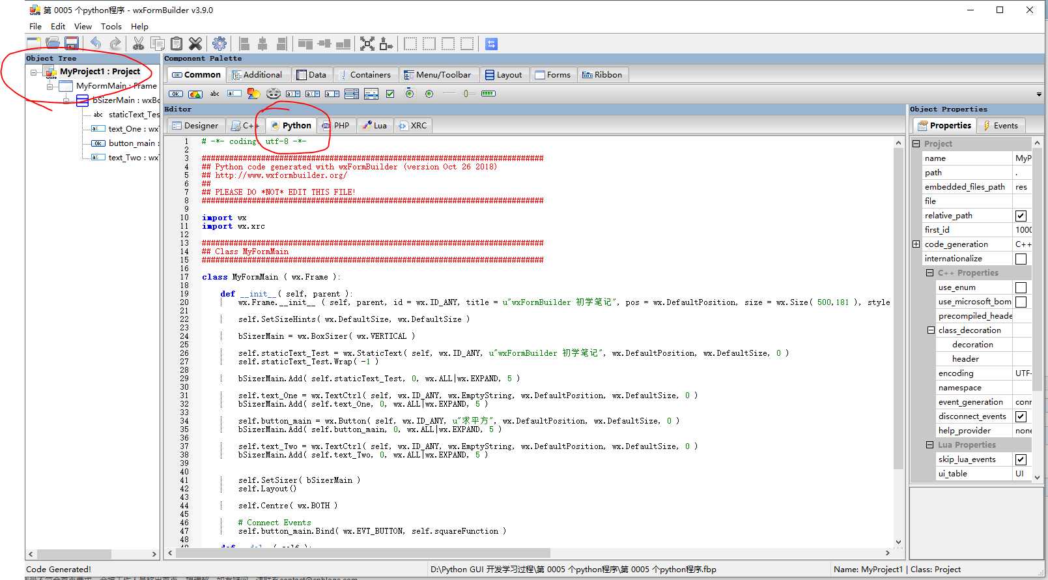Click the Generate Code gear icon
Image resolution: width=1048 pixels, height=580 pixels.
coord(220,44)
